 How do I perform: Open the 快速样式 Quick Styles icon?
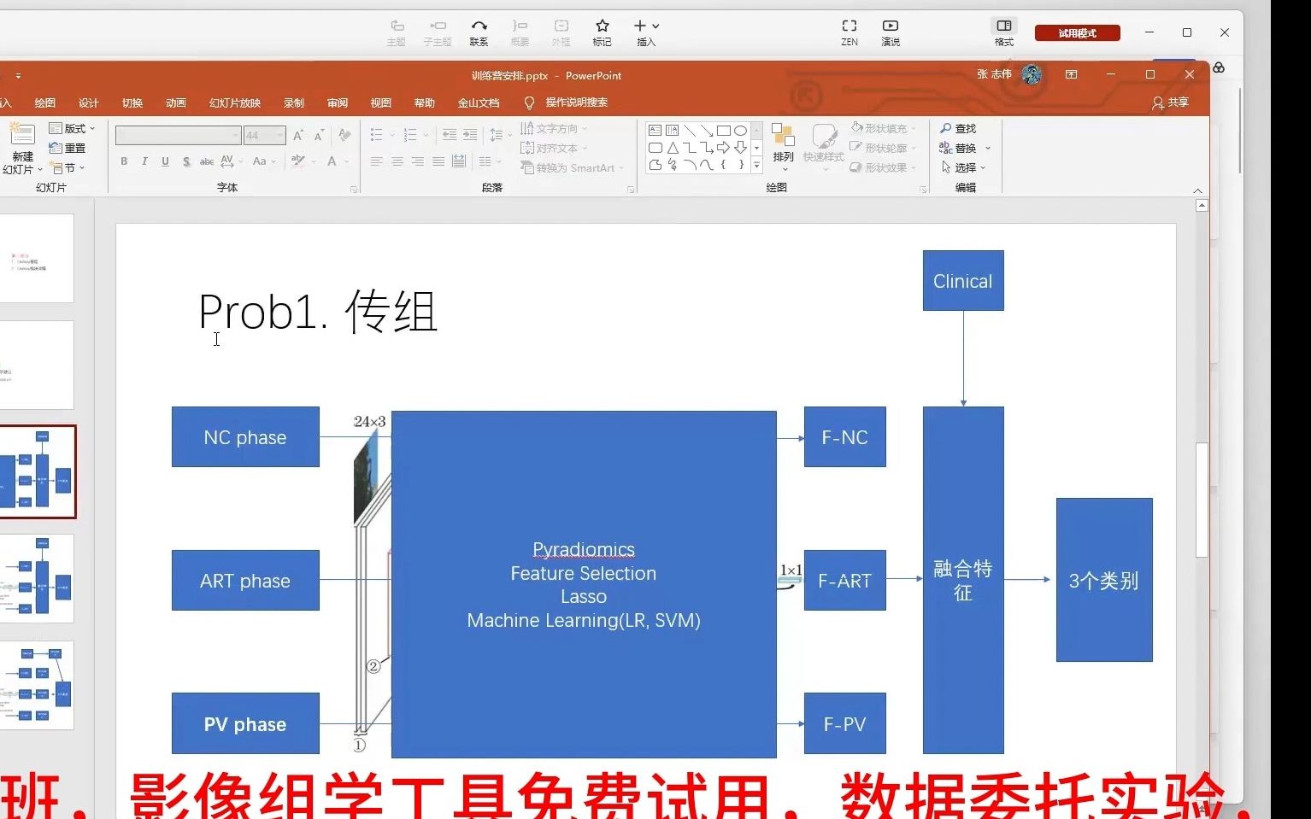[x=823, y=145]
